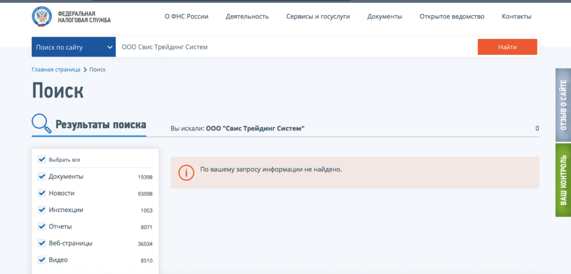
Task: Click the orange Найти button
Action: [x=507, y=47]
